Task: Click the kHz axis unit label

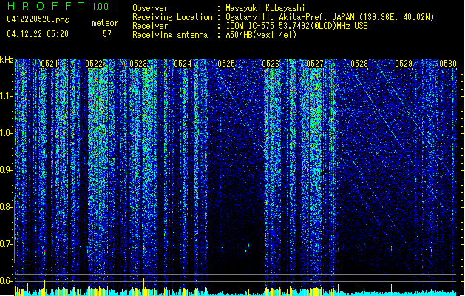Action: (7, 60)
